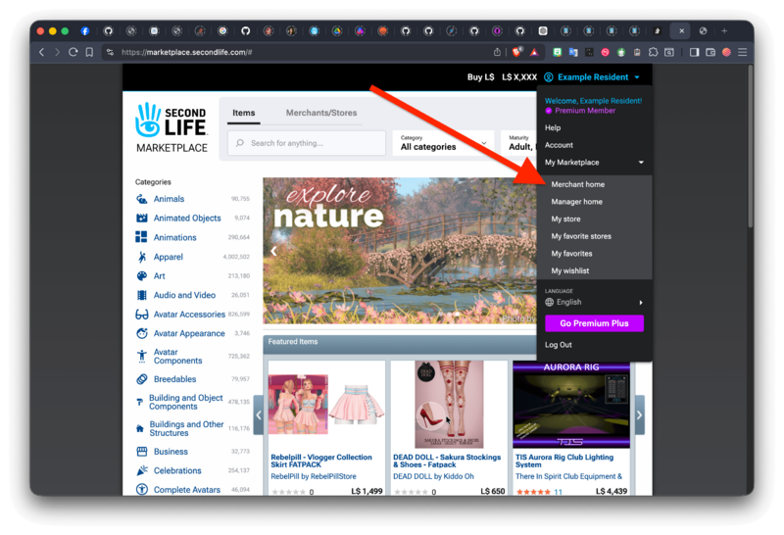Show previous Featured Items with left arrow

259,415
